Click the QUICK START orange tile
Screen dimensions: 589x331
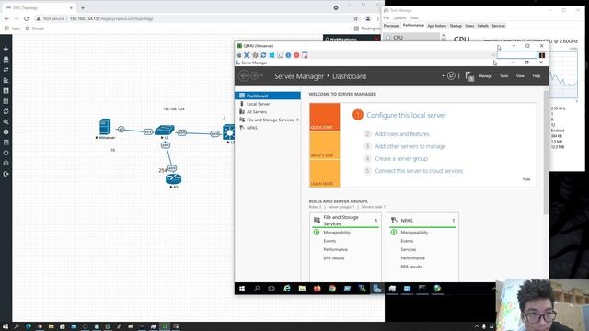(x=325, y=117)
